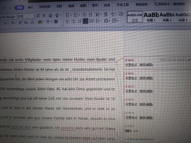Viewport: 191px width, 143px height.
Task: Apply subscript X₂ formatting
Action: tap(26, 22)
